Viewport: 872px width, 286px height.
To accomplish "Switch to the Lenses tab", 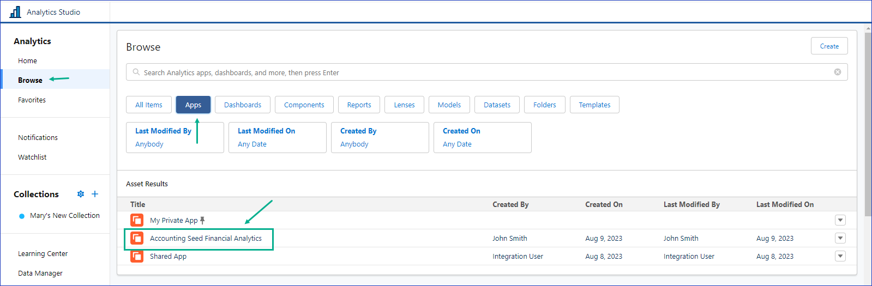I will pyautogui.click(x=405, y=105).
